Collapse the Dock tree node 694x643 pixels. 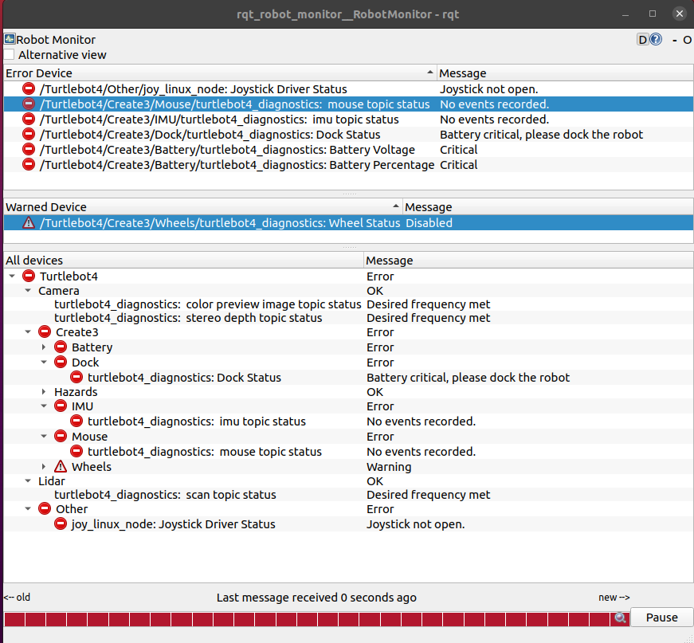coord(44,362)
